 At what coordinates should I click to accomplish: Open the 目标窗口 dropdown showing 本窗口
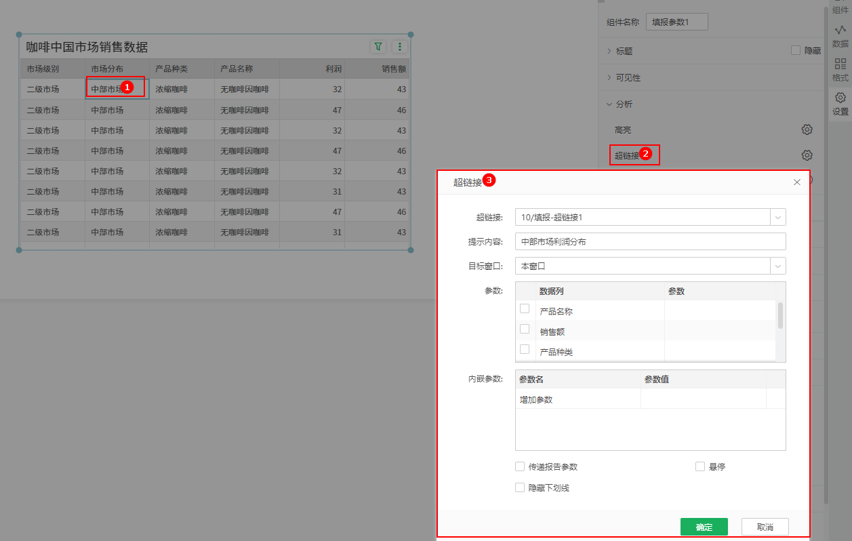tap(777, 266)
